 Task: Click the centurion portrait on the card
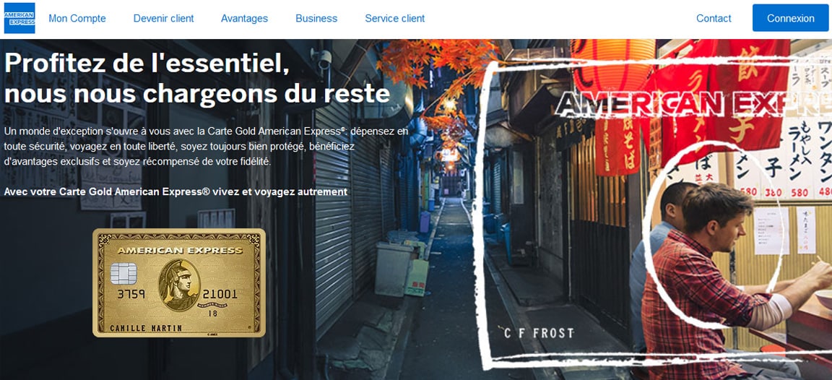(179, 285)
